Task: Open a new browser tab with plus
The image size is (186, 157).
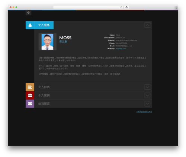Action: pos(176,8)
